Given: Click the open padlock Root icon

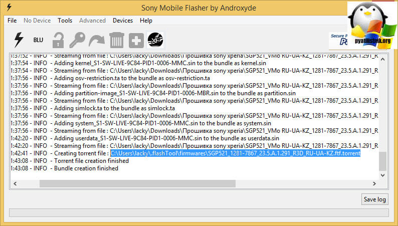Looking at the screenshot, I should 58,40.
